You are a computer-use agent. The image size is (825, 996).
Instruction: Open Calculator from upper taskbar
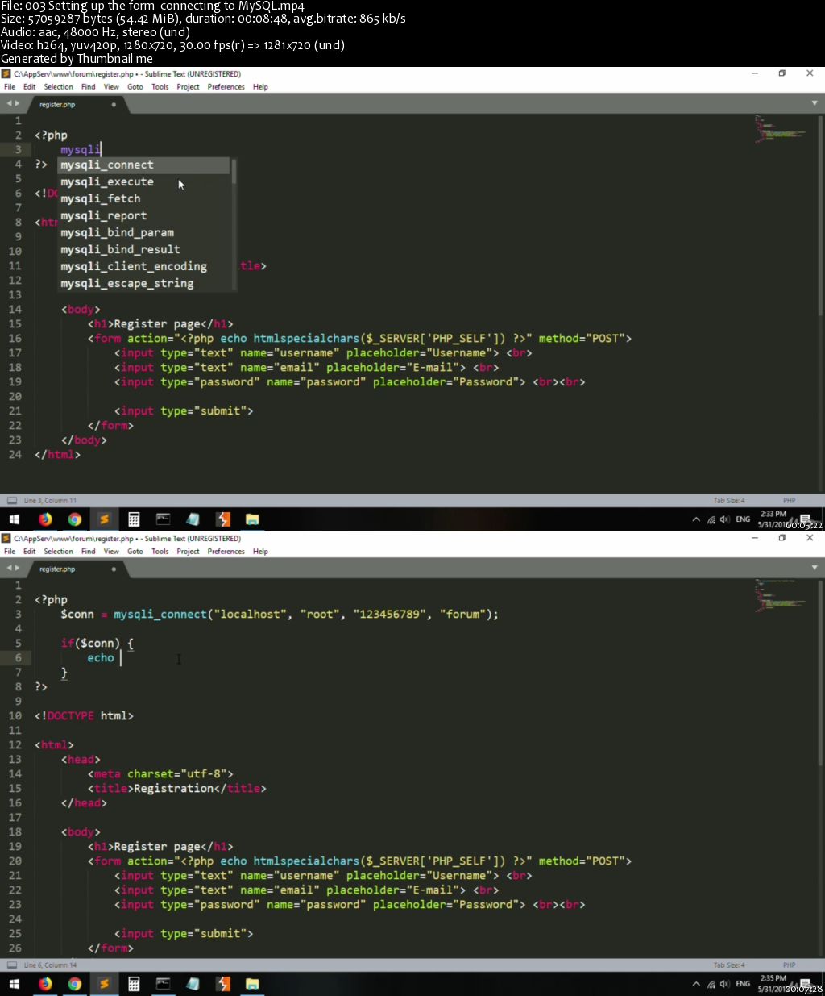[134, 519]
